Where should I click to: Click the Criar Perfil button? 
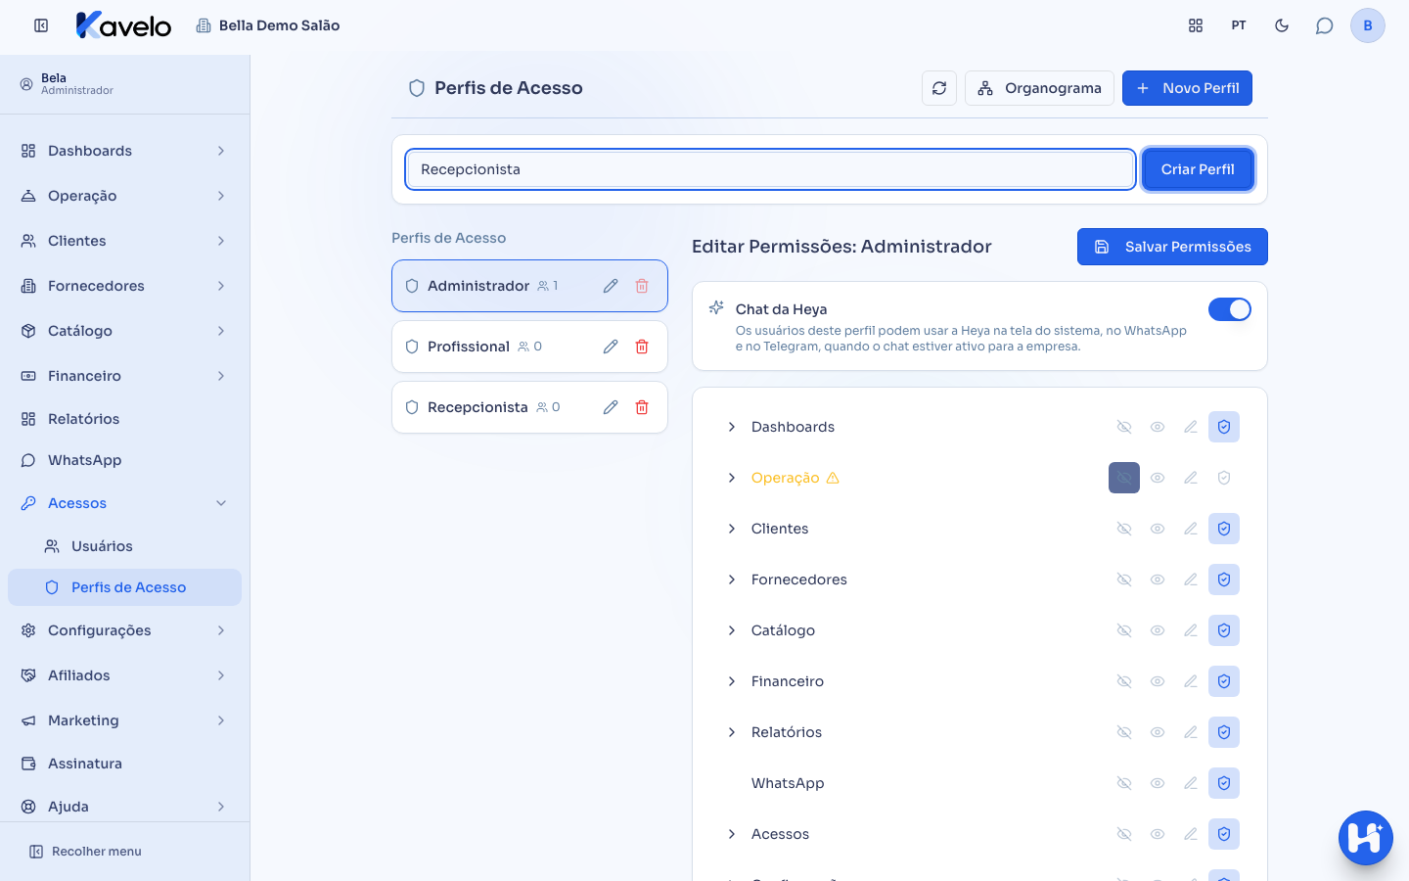tap(1198, 169)
